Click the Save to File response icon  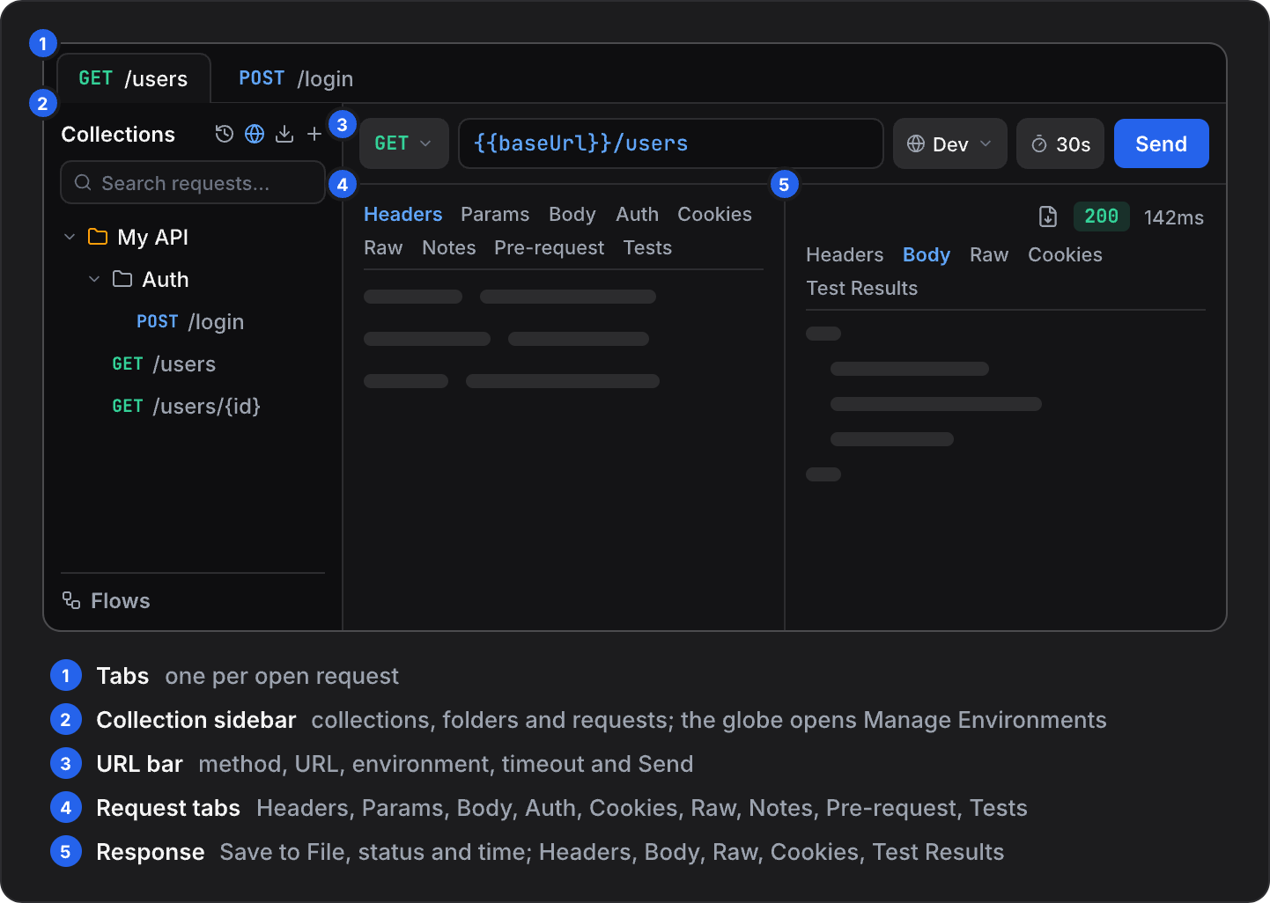point(1048,217)
